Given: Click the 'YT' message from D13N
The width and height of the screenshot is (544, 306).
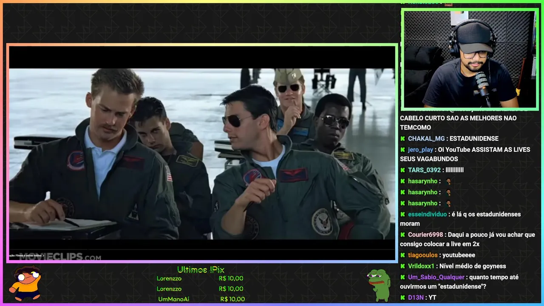Looking at the screenshot, I should [x=433, y=297].
